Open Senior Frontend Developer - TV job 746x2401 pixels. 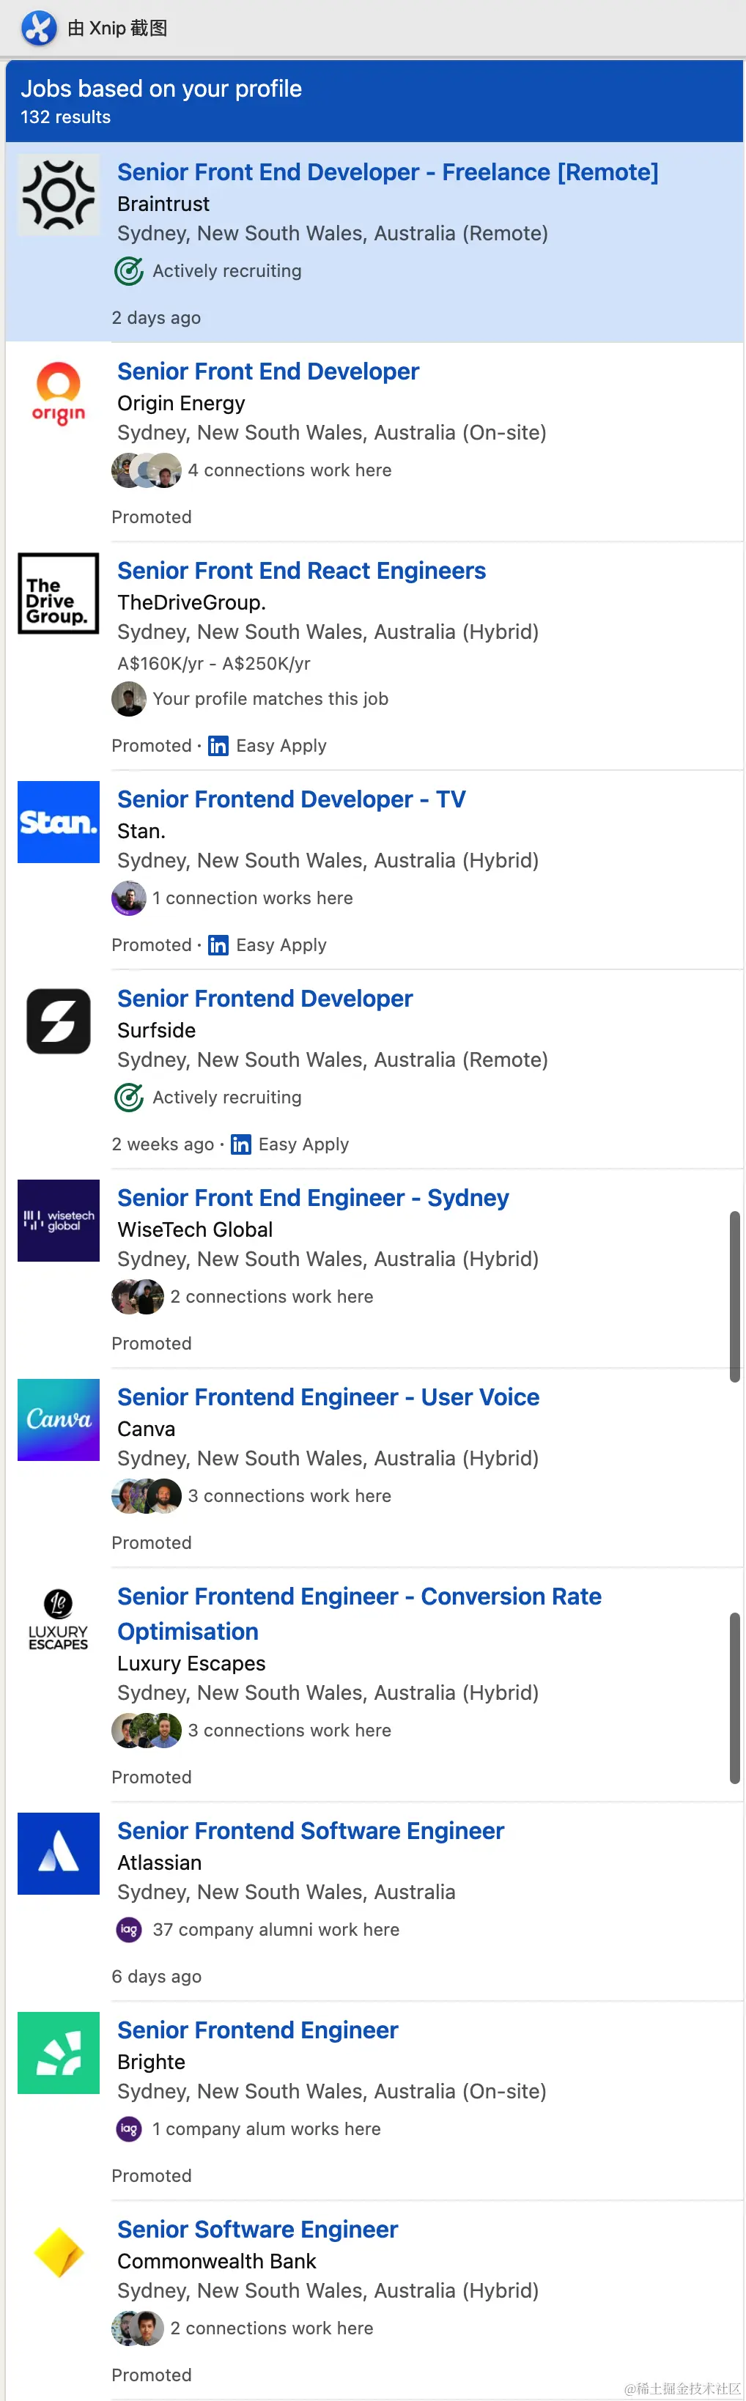point(291,799)
